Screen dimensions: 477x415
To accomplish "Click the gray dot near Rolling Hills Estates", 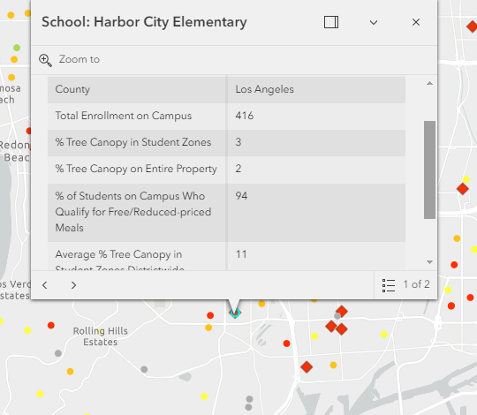I will tap(58, 353).
